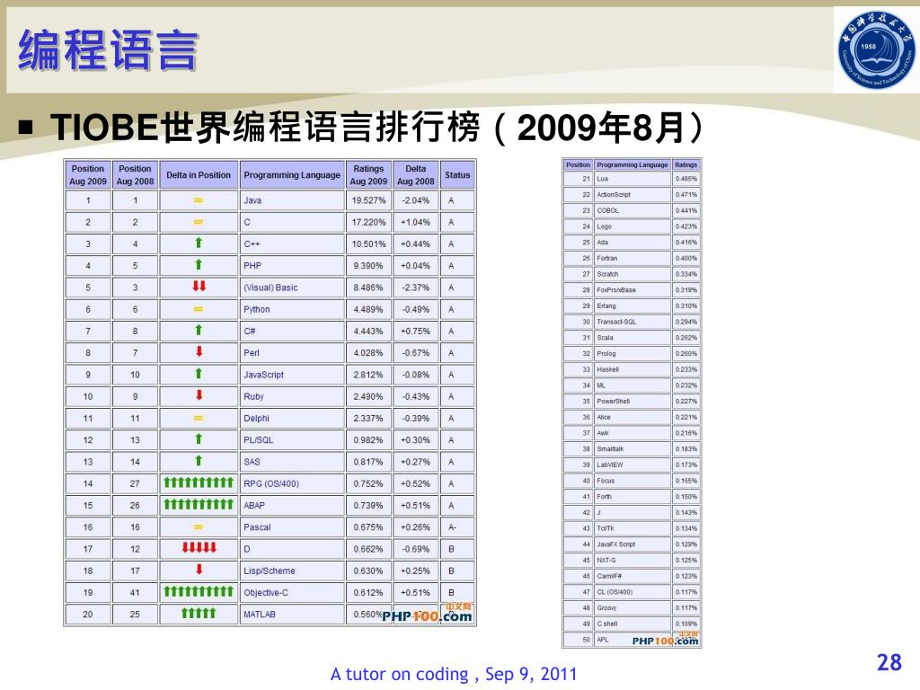Click the 'Delta in Position' column header
This screenshot has width=920, height=690.
pyautogui.click(x=199, y=175)
